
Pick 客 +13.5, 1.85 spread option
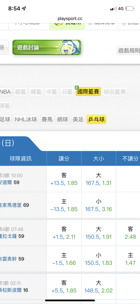(x=64, y=179)
